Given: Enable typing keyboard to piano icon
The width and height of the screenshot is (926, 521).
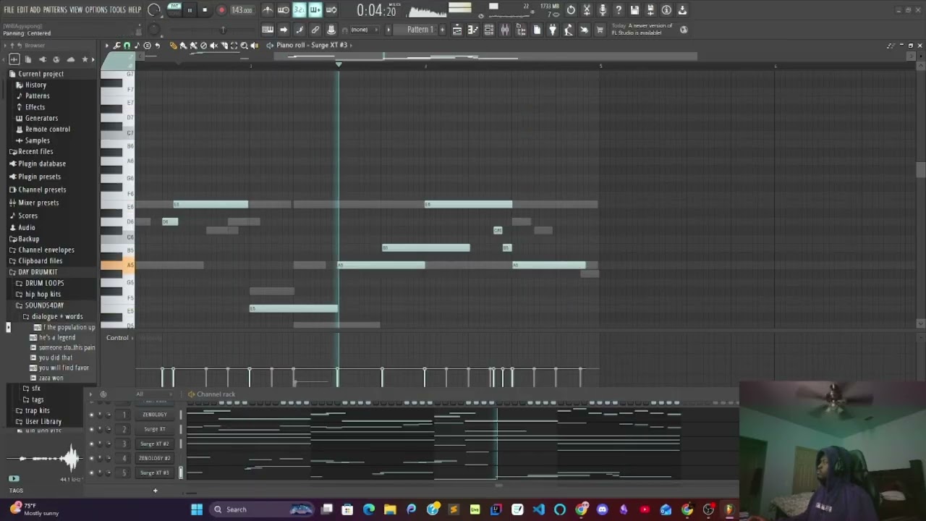Looking at the screenshot, I should [x=268, y=30].
